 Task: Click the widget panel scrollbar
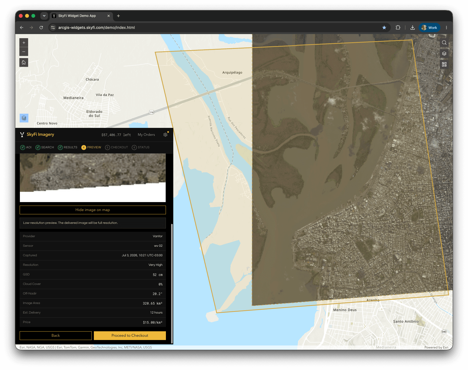[x=172, y=284]
